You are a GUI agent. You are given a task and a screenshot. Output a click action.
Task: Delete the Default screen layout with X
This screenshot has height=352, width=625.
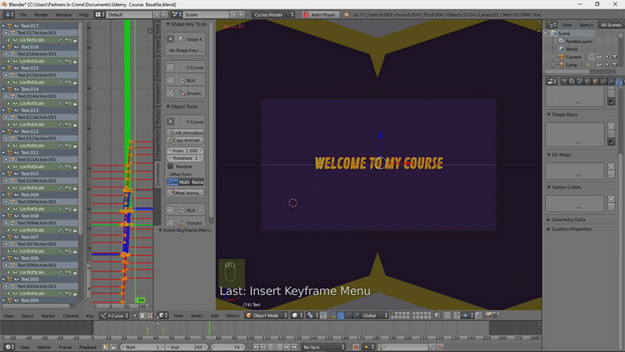click(x=164, y=15)
